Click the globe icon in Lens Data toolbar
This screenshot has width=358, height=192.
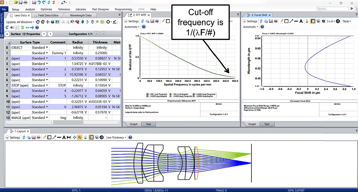pos(52,22)
